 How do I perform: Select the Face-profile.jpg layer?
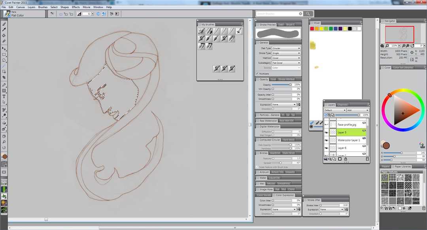[x=347, y=124]
